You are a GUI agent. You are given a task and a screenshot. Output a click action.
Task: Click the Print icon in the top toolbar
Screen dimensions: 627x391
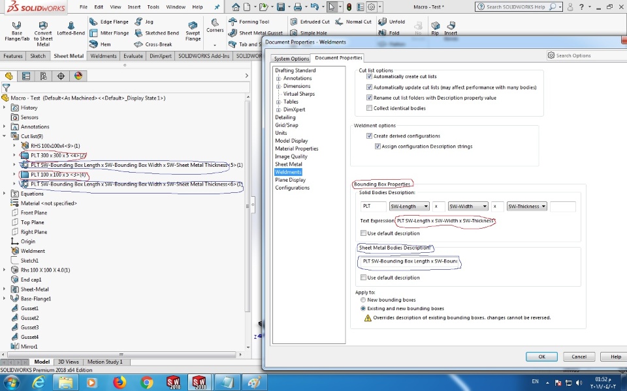(298, 7)
